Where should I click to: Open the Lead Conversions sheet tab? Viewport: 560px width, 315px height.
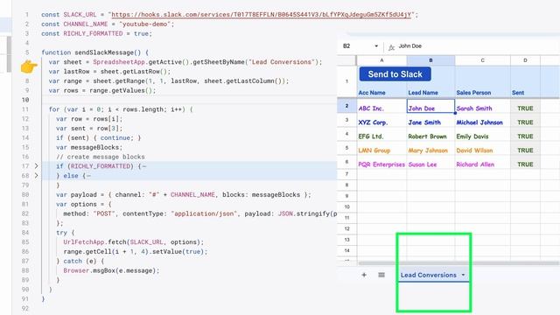coord(428,275)
